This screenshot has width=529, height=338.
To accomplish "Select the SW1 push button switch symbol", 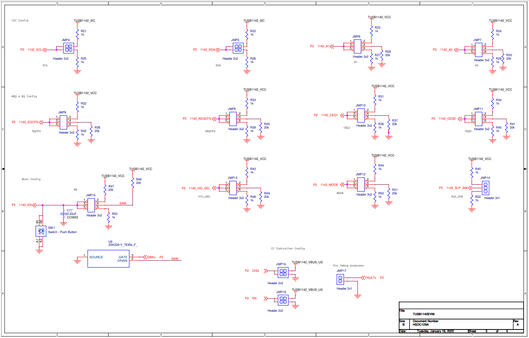I will 41,231.
